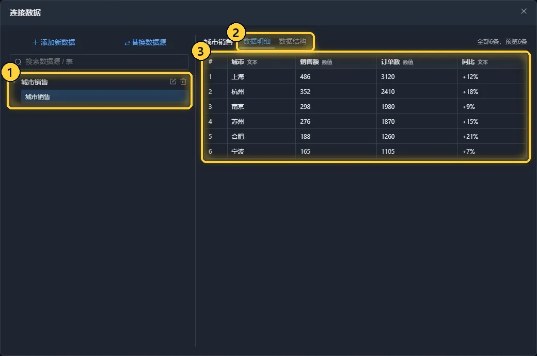The image size is (537, 356).
Task: Click the sales value 188
Action: [336, 137]
